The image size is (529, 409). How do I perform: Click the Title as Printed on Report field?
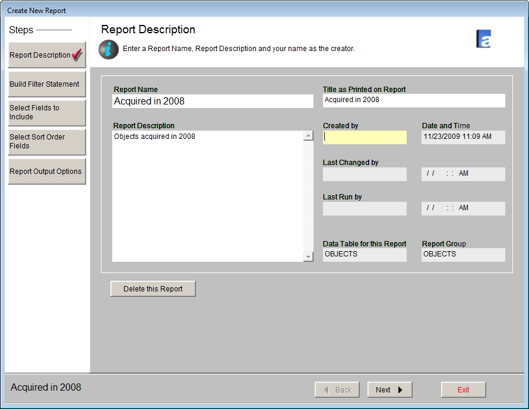tap(413, 100)
